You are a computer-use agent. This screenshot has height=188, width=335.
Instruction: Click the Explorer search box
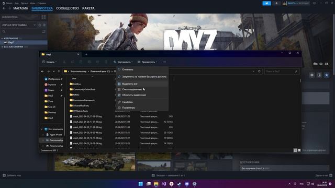pyautogui.click(x=282, y=72)
